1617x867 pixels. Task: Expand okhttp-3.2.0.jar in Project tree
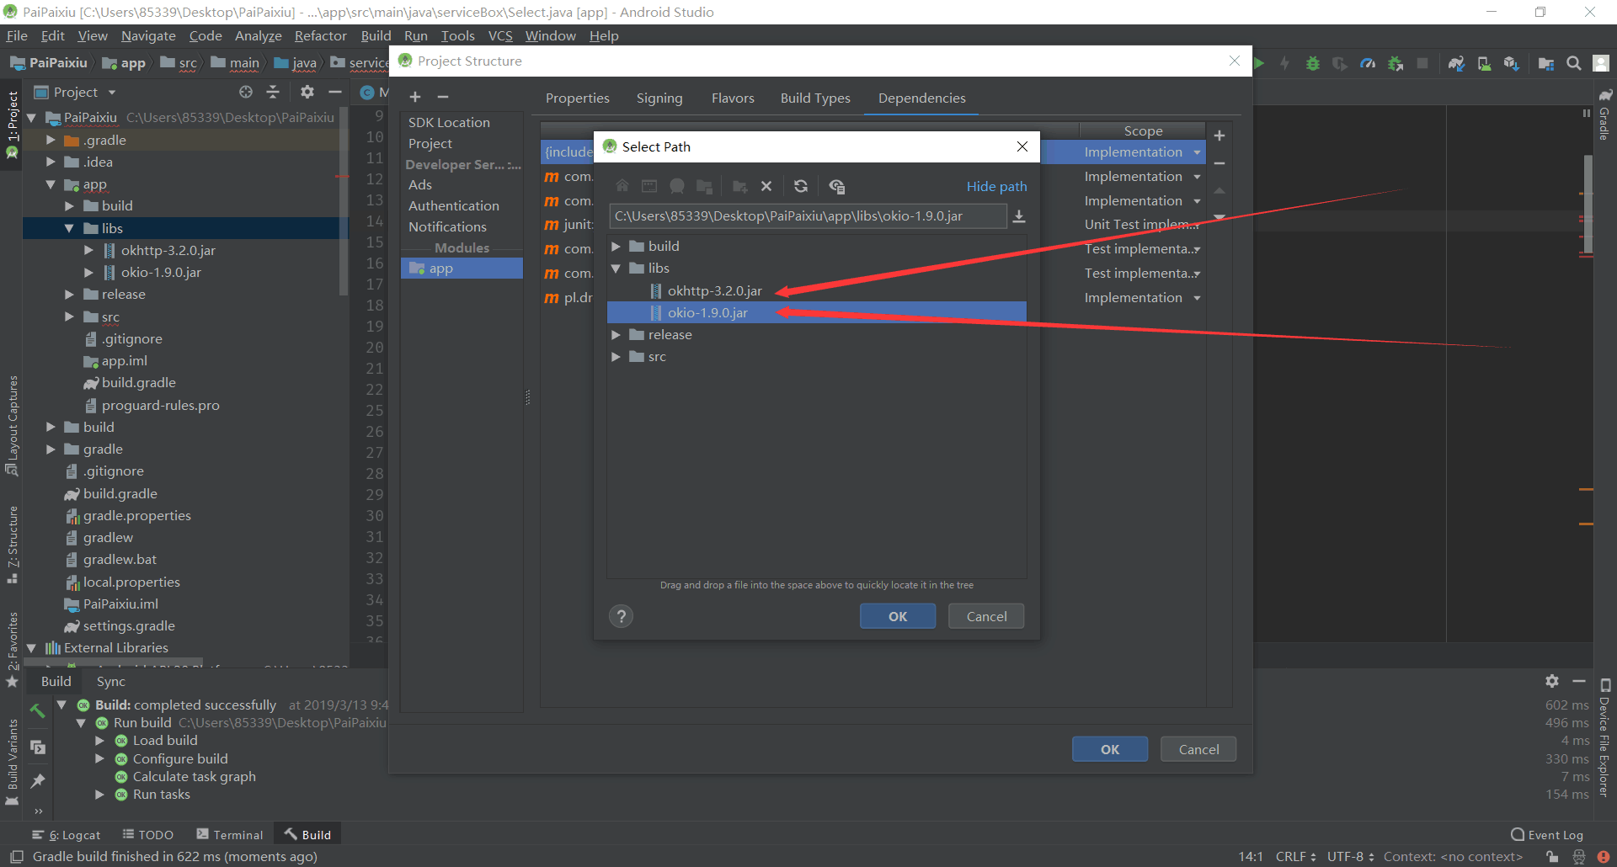(88, 250)
